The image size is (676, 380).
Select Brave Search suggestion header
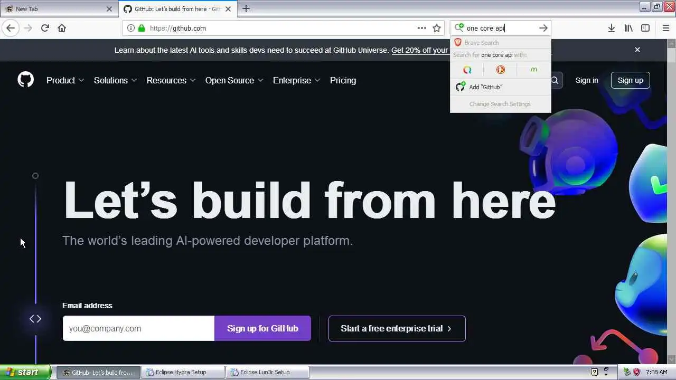[x=500, y=43]
